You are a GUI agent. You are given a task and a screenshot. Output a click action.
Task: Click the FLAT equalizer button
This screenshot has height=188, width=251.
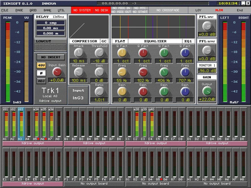(120, 41)
